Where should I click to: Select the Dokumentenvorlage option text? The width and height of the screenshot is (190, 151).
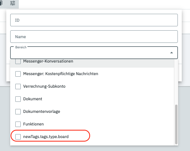tap(42, 112)
